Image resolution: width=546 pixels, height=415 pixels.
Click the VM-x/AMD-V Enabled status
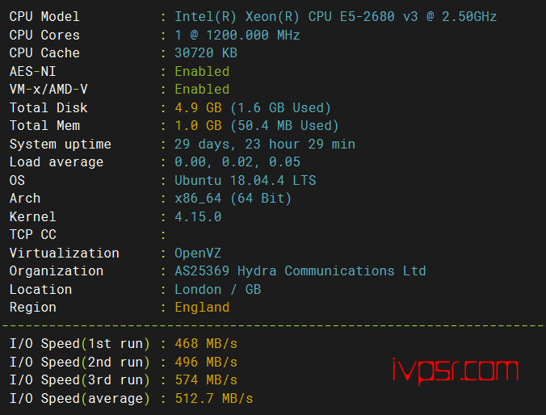tap(202, 90)
